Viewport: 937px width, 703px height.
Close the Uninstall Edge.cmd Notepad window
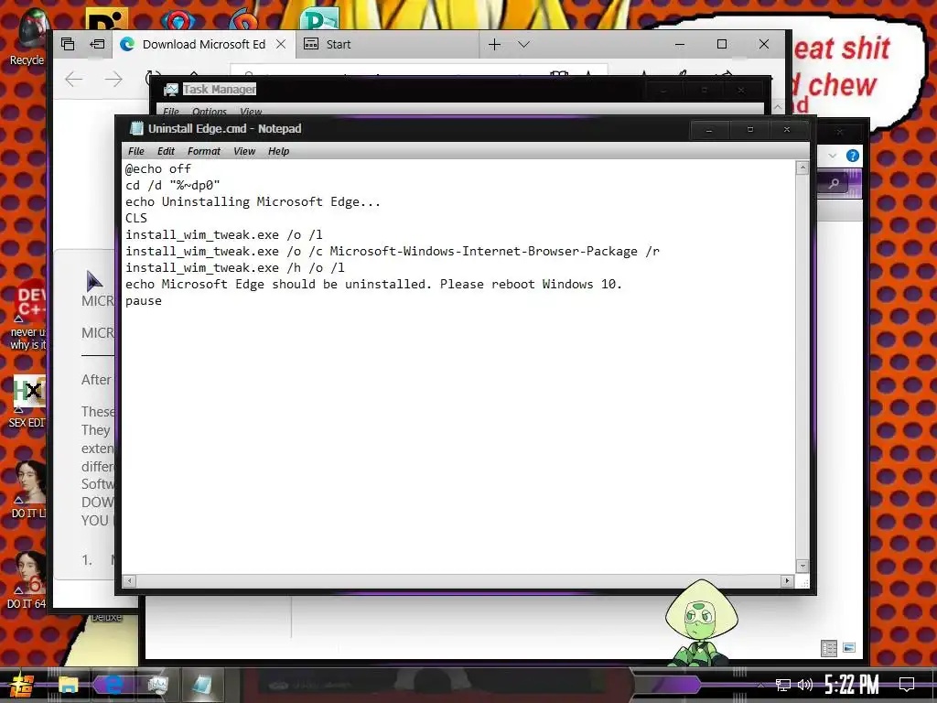787,129
